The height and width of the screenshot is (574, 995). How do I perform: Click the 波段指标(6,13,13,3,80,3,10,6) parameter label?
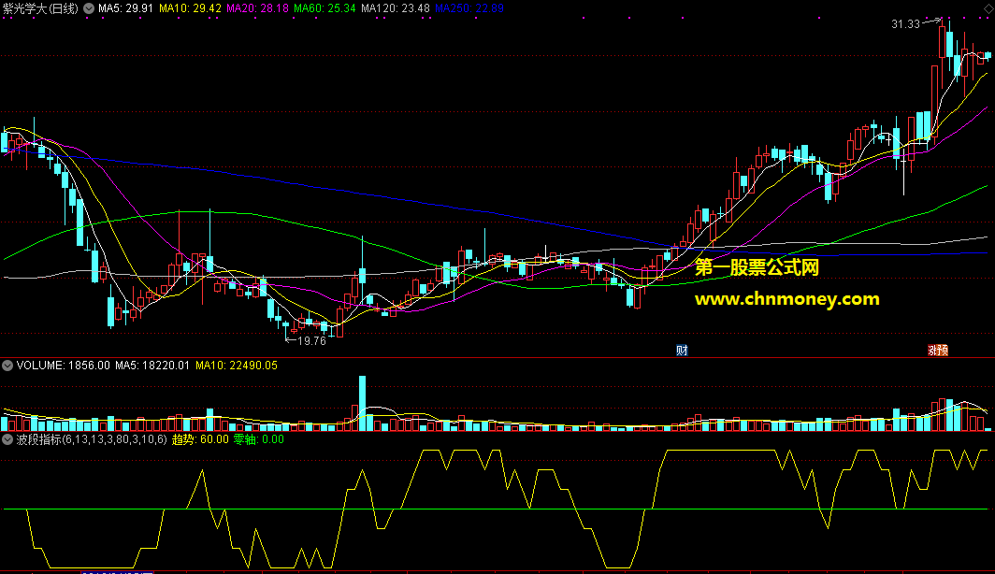click(x=92, y=439)
